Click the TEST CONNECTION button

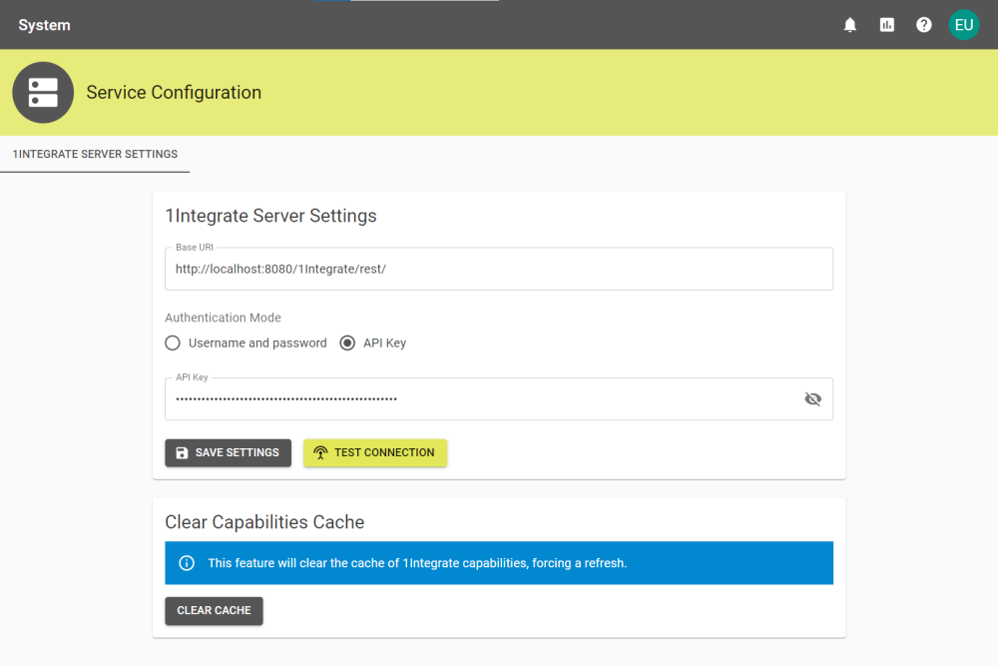click(375, 452)
